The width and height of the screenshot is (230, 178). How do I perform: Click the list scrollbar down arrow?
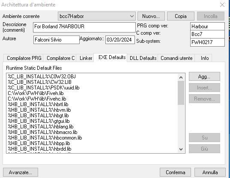tap(181, 149)
